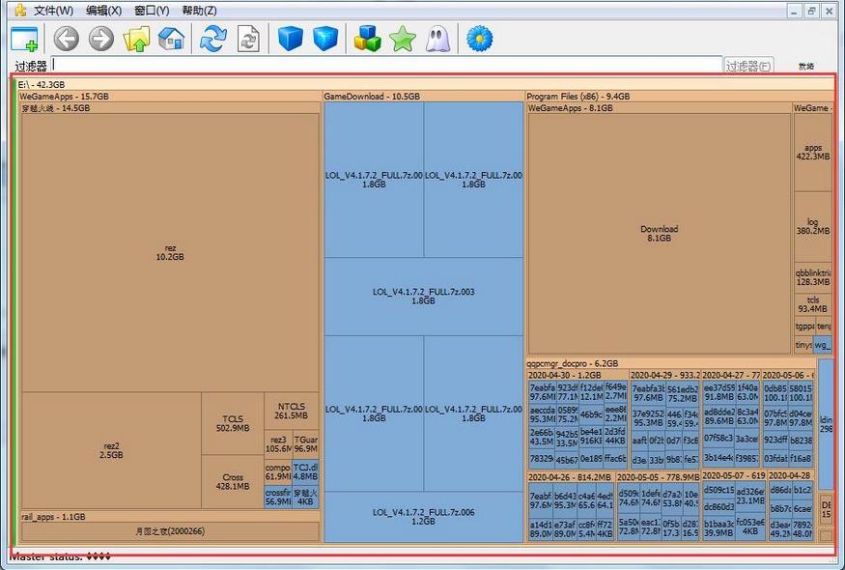Select the rez 10.2GB block

(169, 251)
